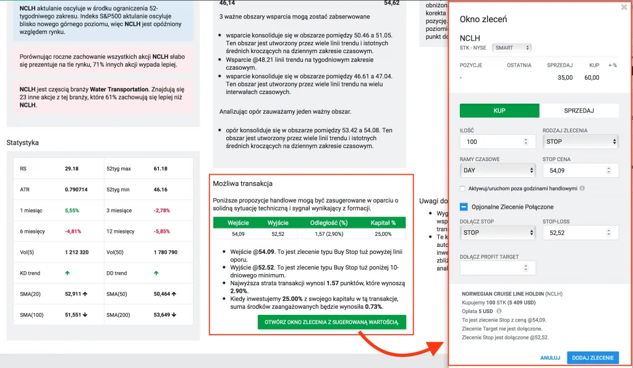The image size is (633, 368).
Task: Click the Odległość (%) table header
Action: 329,223
